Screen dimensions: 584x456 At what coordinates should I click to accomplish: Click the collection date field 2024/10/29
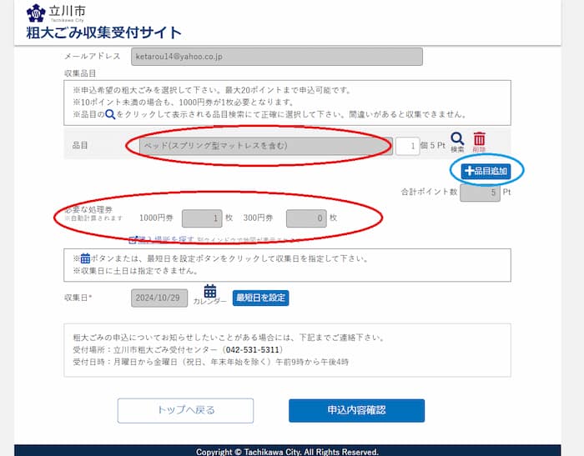tap(159, 298)
